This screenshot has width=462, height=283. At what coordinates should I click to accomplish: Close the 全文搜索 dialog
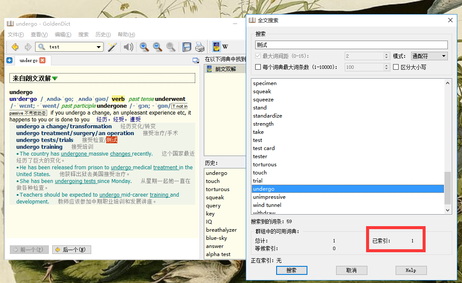coord(450,20)
